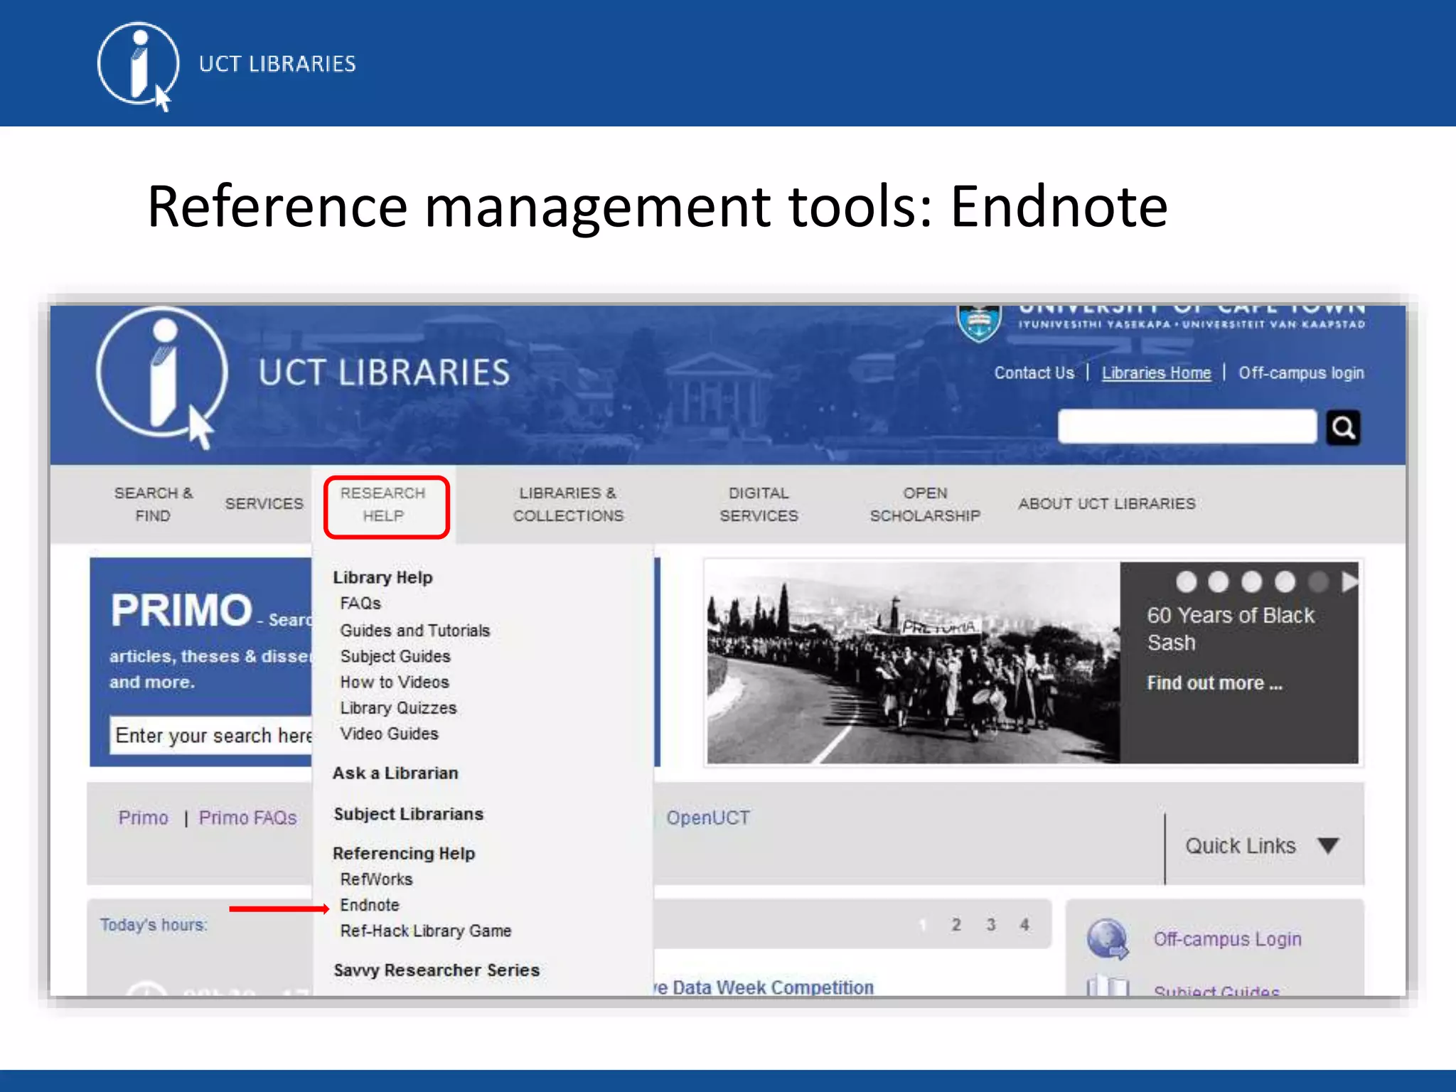Click the Black Sash march photo
1456x1092 pixels.
[x=913, y=663]
